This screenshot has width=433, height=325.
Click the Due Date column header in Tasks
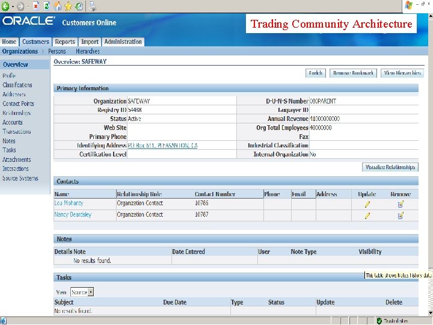click(x=175, y=302)
